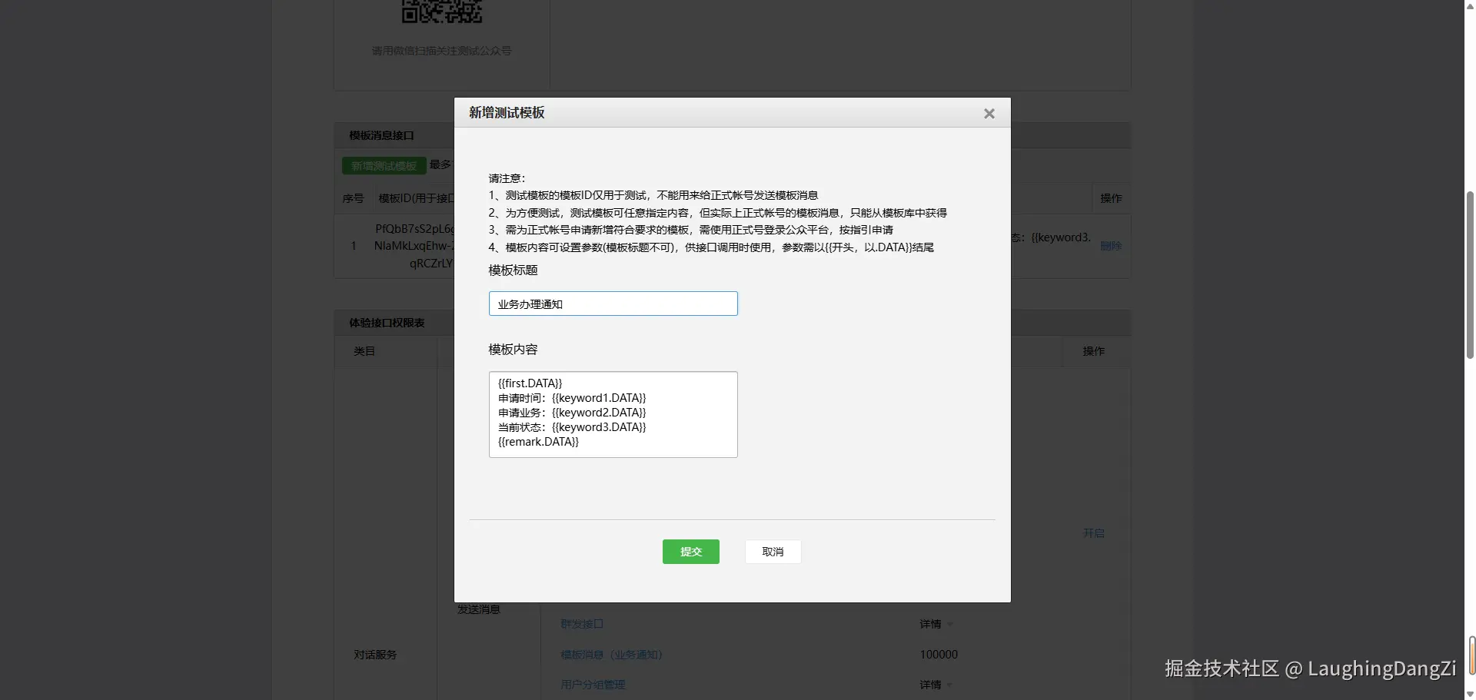Select note 4 about 模板内容可设置参数
The height and width of the screenshot is (700, 1476).
click(712, 247)
